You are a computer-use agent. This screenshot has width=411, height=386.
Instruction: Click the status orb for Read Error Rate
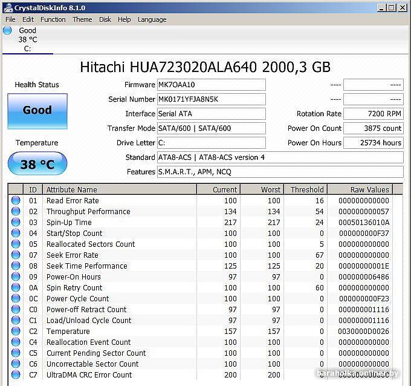pyautogui.click(x=16, y=200)
